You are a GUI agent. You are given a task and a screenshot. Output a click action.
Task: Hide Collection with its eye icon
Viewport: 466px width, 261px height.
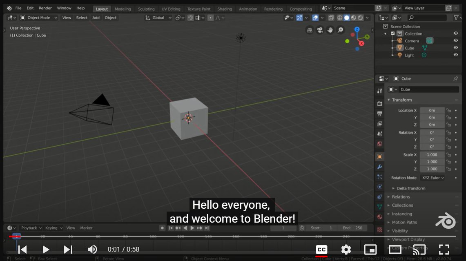[456, 33]
